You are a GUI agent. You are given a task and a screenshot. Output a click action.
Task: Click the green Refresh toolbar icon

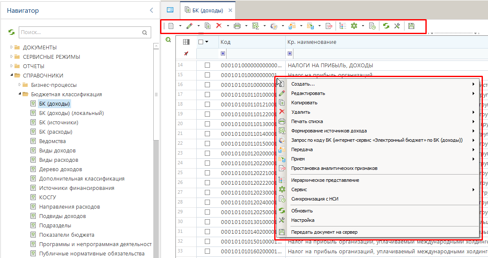[386, 26]
